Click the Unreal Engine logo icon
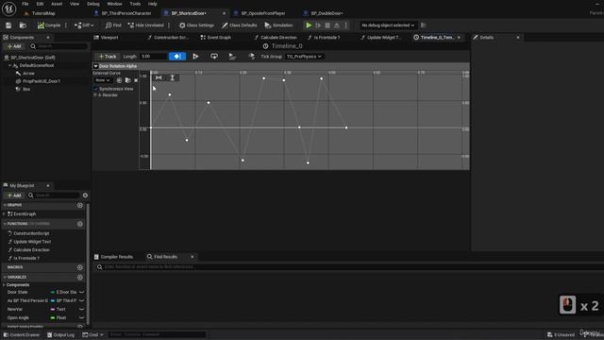Screen dimensions: 604x340 point(8,8)
